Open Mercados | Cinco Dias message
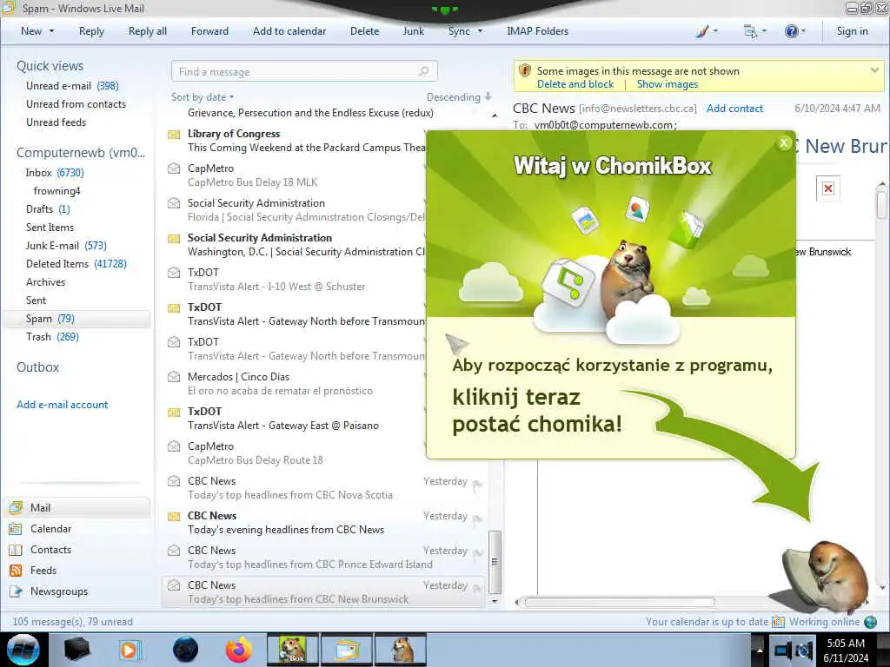 [296, 383]
